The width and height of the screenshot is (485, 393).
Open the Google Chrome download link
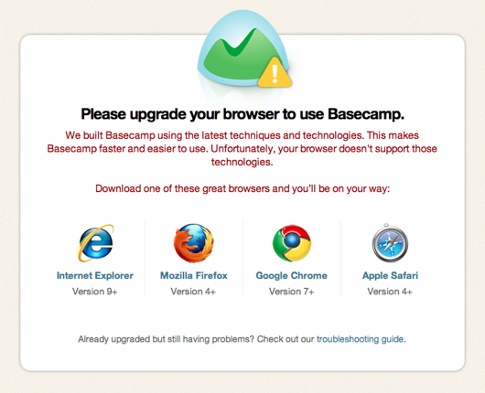click(291, 275)
